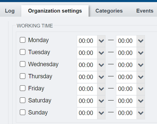Mark the Saturday checkbox

click(23, 100)
